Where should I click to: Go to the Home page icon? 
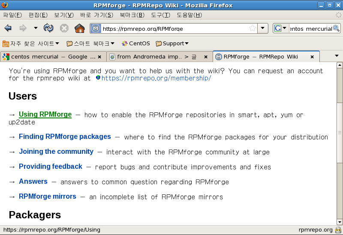click(x=80, y=28)
